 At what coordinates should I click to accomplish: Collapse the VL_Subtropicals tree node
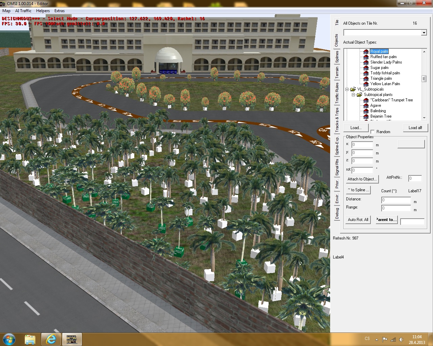coord(347,90)
